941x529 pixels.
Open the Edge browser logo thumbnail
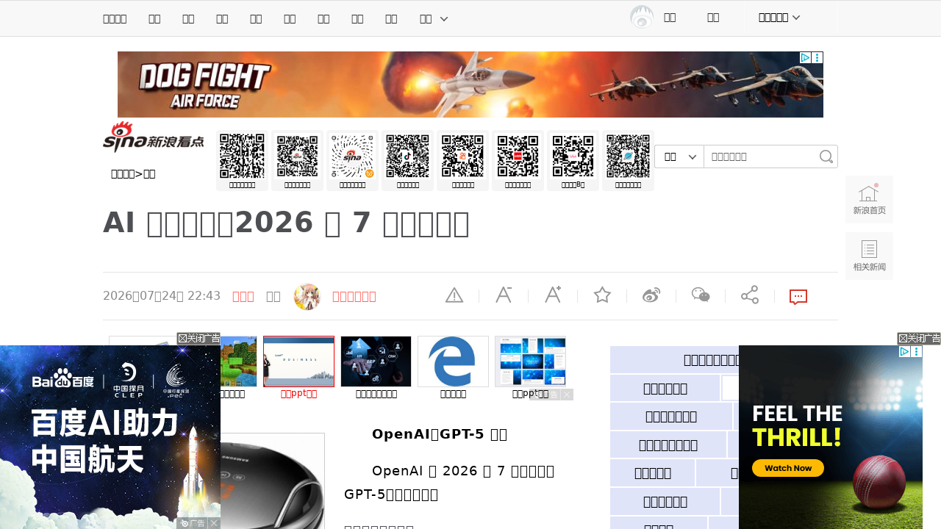(x=453, y=361)
